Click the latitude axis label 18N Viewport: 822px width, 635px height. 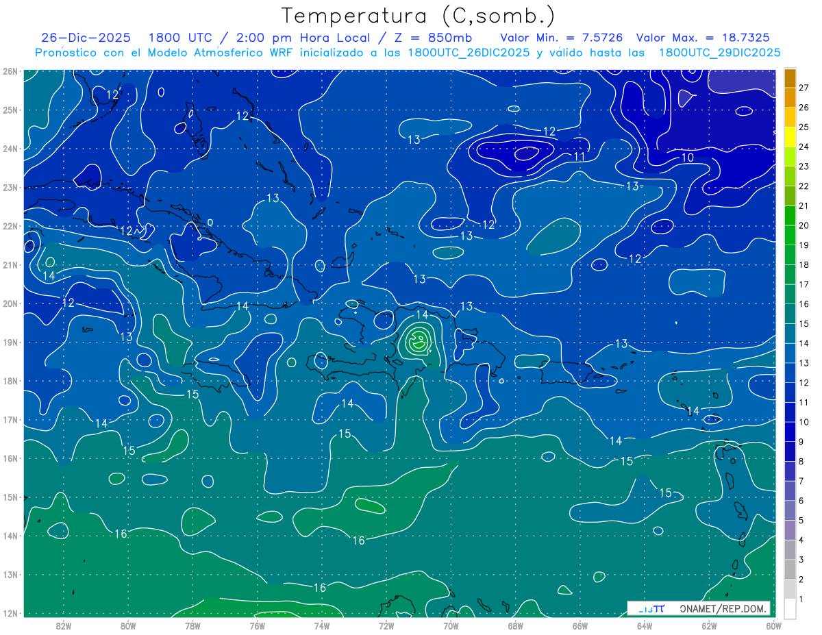tap(10, 381)
